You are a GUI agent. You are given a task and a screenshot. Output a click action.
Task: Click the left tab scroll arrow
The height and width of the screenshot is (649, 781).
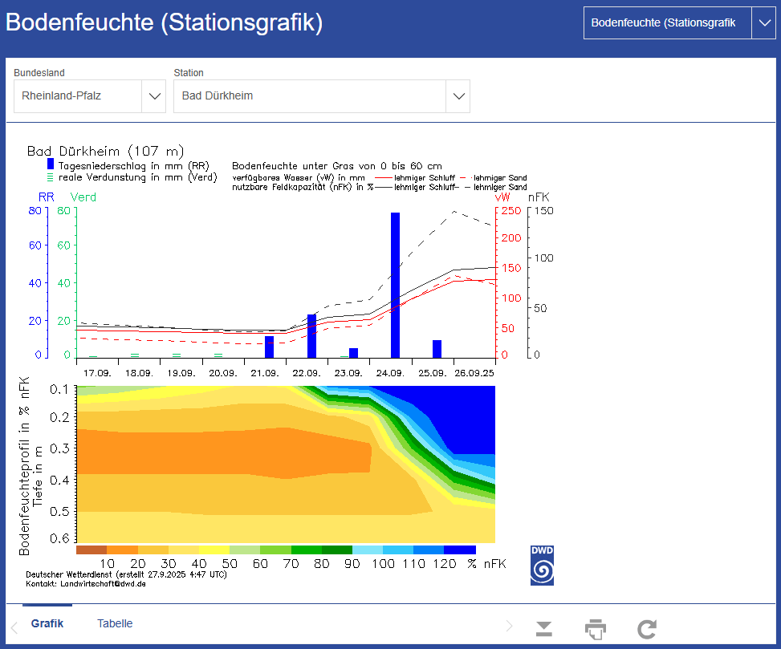pos(14,627)
